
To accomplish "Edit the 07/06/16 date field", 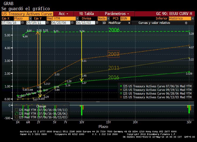I will tap(11, 23).
